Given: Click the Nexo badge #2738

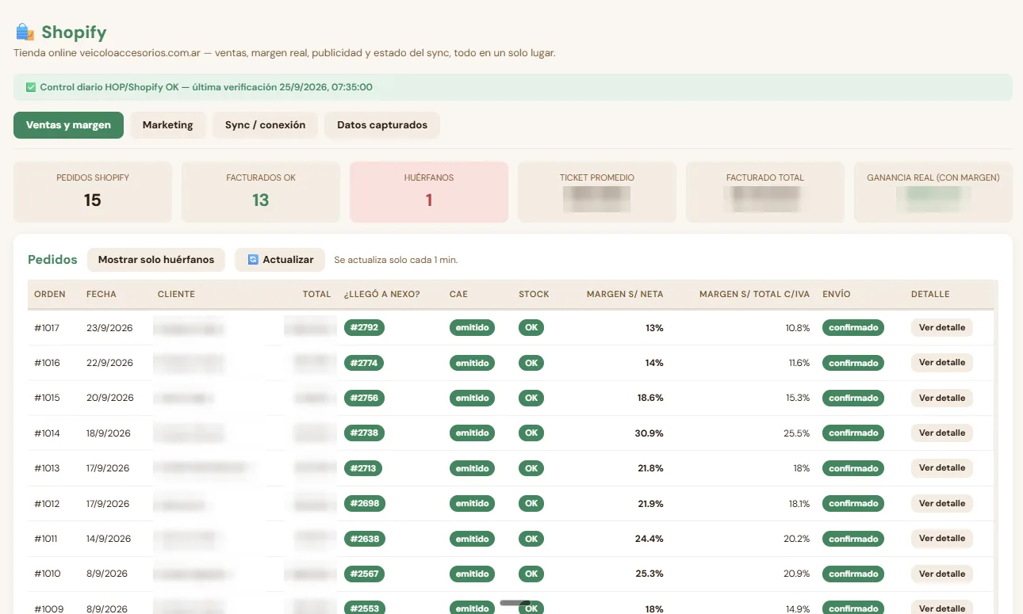Looking at the screenshot, I should [364, 433].
